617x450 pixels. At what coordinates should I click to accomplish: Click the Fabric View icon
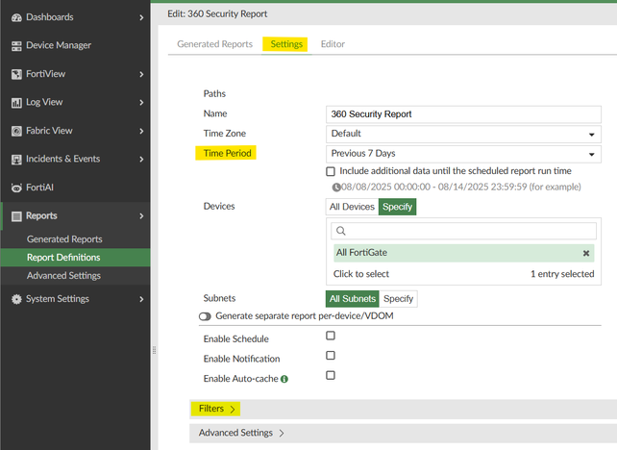tap(16, 131)
